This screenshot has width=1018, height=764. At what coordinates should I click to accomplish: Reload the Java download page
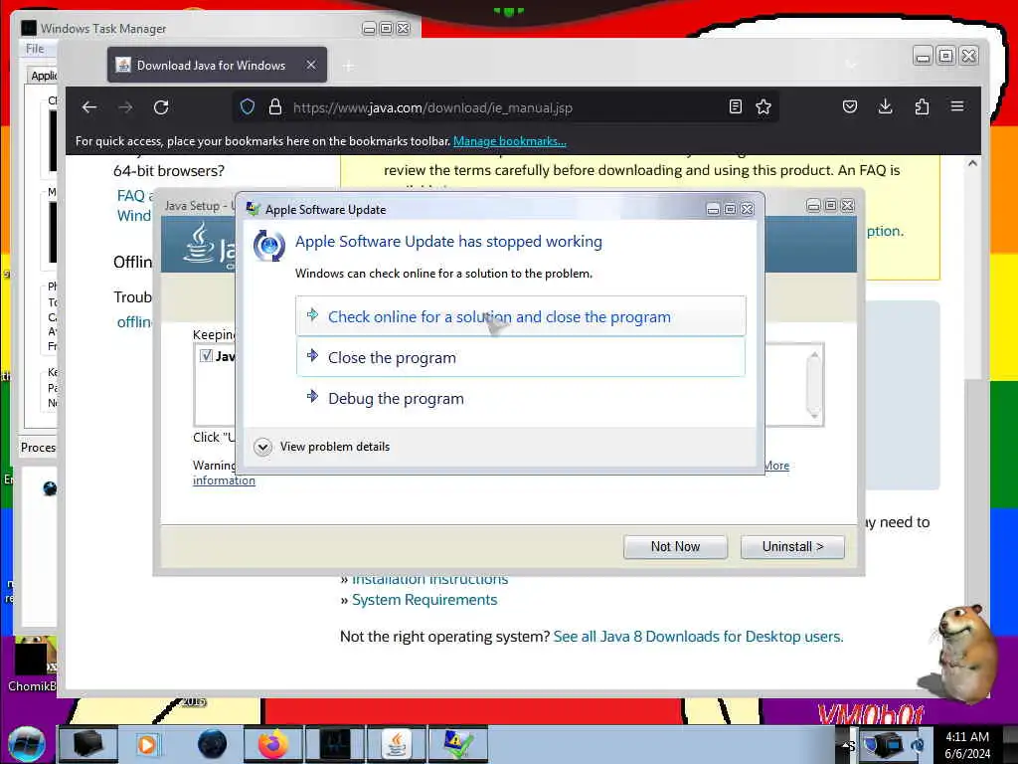coord(161,107)
